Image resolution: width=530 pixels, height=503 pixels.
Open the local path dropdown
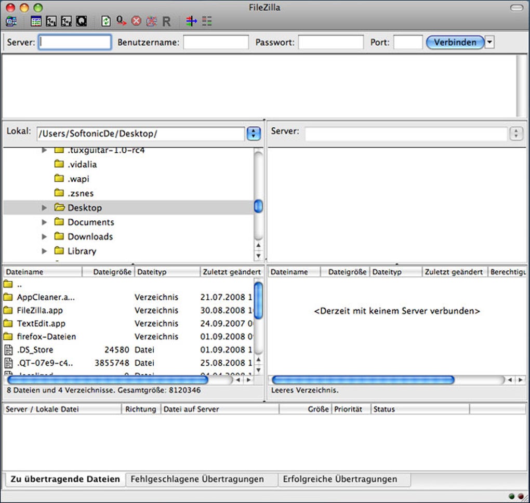254,134
